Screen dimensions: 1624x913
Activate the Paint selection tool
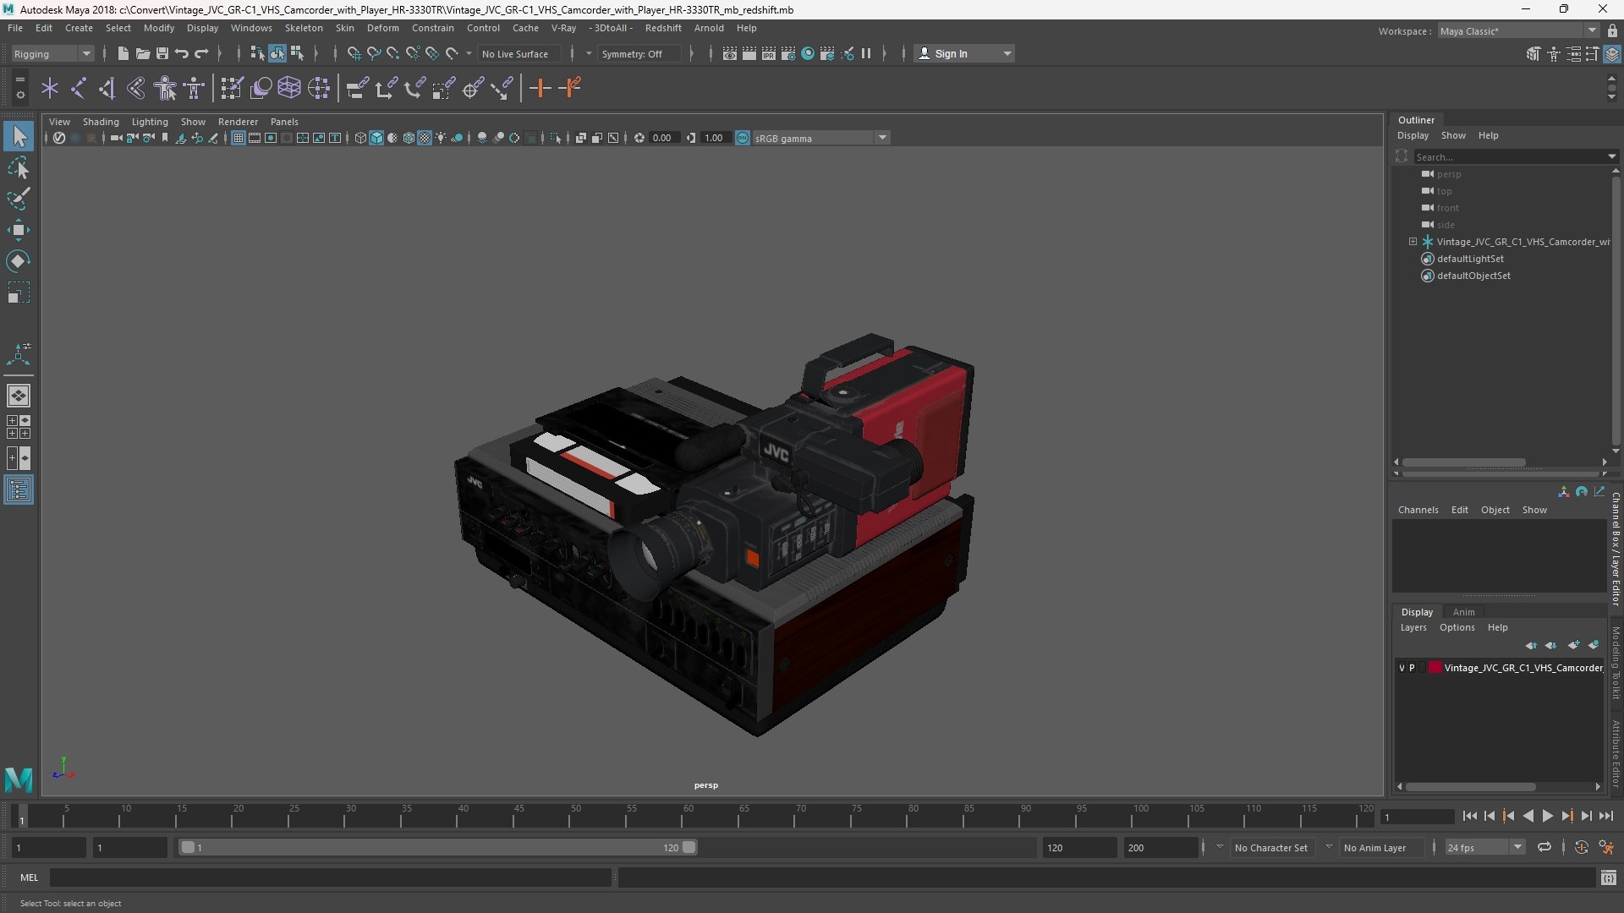point(18,200)
